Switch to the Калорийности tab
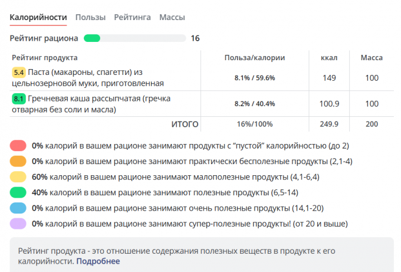This screenshot has width=401, height=272. coord(38,17)
